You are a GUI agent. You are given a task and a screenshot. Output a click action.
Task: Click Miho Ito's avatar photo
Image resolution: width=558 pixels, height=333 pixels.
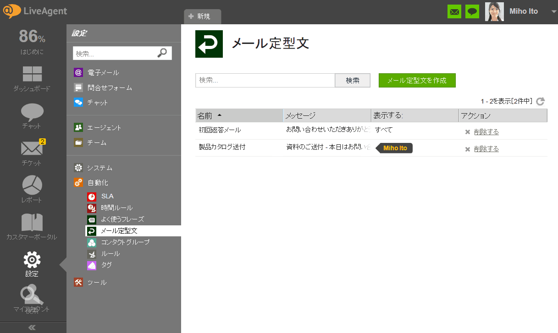point(494,11)
